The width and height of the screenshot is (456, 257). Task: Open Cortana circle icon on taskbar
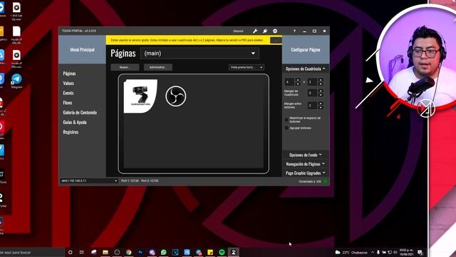70,252
